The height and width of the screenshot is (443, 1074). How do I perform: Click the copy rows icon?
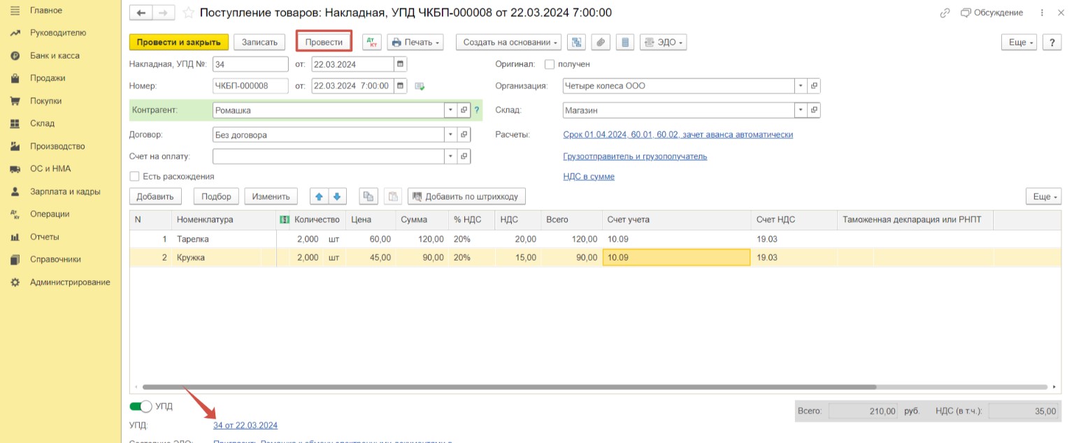(x=368, y=196)
